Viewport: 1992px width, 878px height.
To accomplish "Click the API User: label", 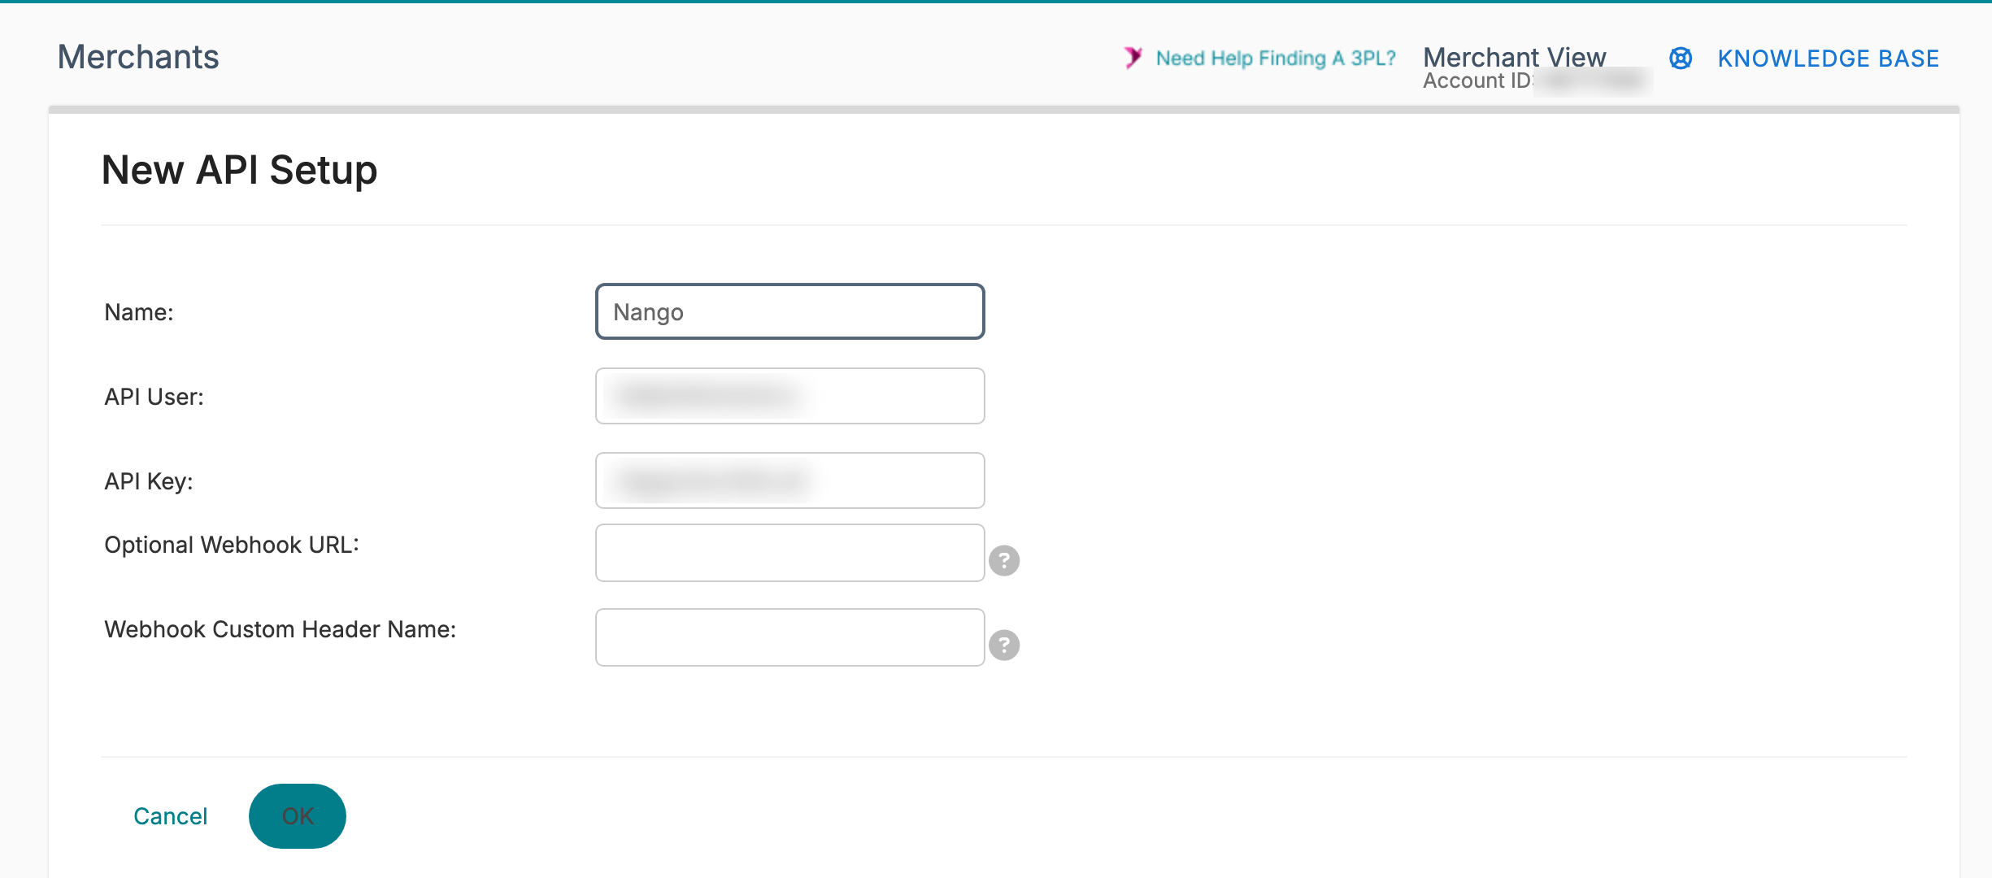I will pos(154,397).
